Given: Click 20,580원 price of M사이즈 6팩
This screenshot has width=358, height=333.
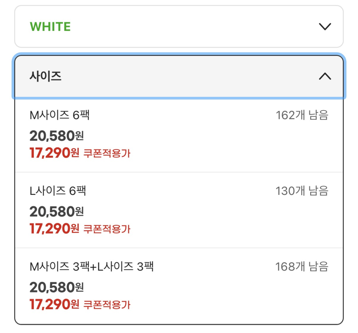Looking at the screenshot, I should (56, 136).
